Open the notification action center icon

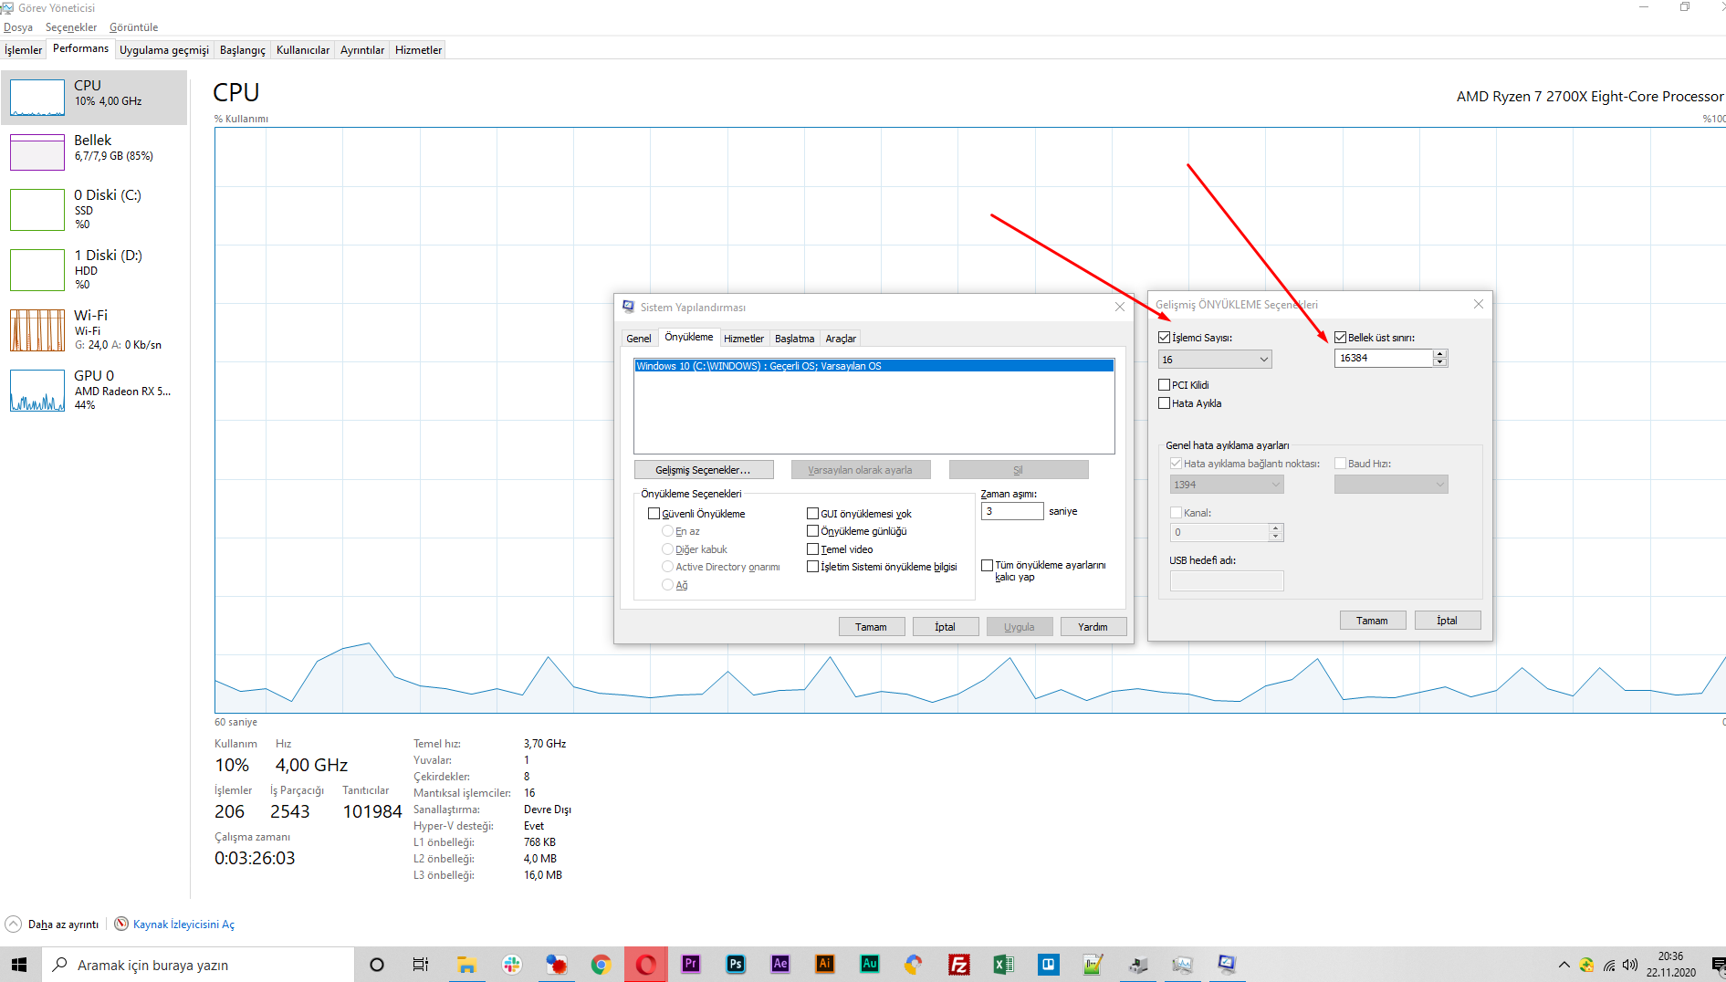[x=1718, y=965]
